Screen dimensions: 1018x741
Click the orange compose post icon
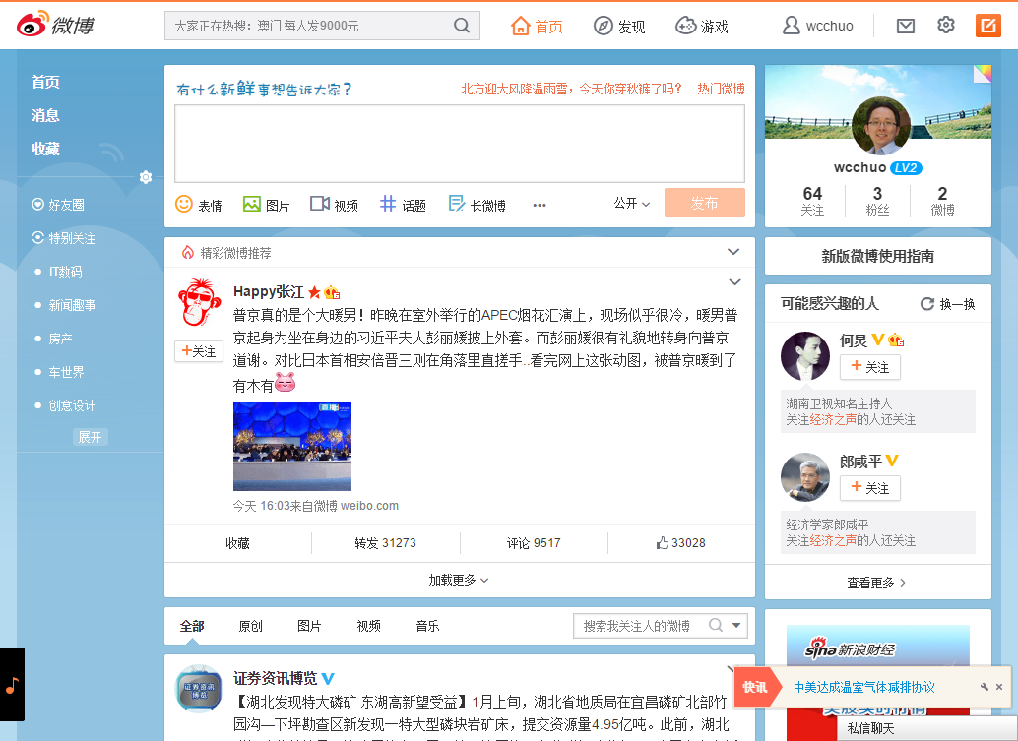988,26
